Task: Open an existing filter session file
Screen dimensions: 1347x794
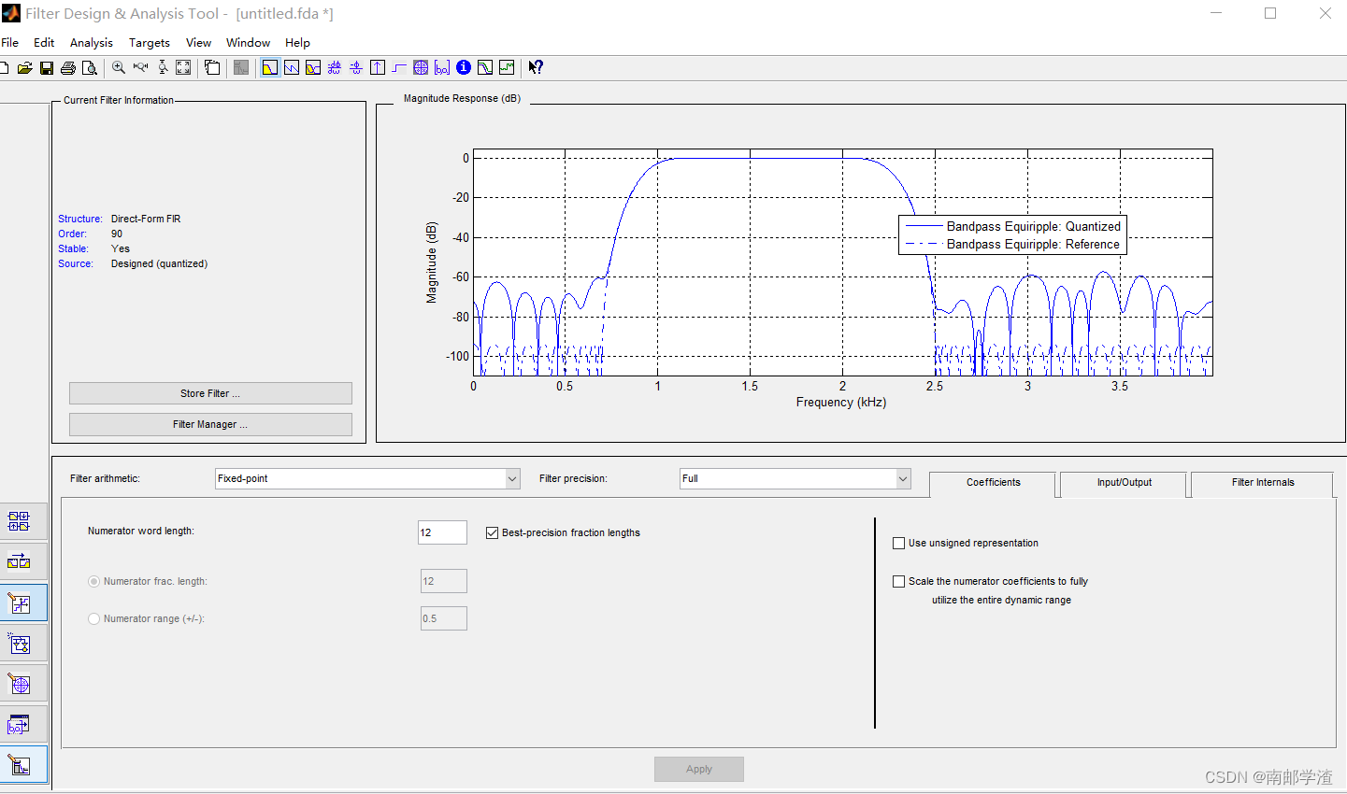Action: click(25, 67)
